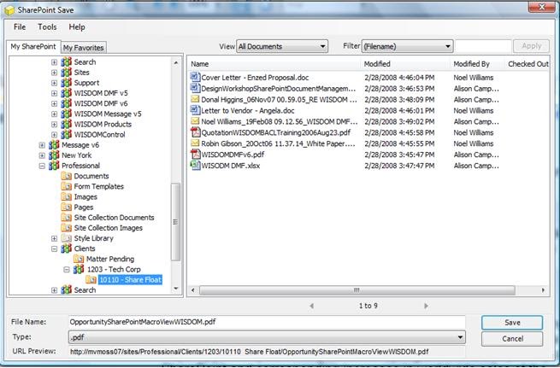Select the Support tree node

[86, 83]
